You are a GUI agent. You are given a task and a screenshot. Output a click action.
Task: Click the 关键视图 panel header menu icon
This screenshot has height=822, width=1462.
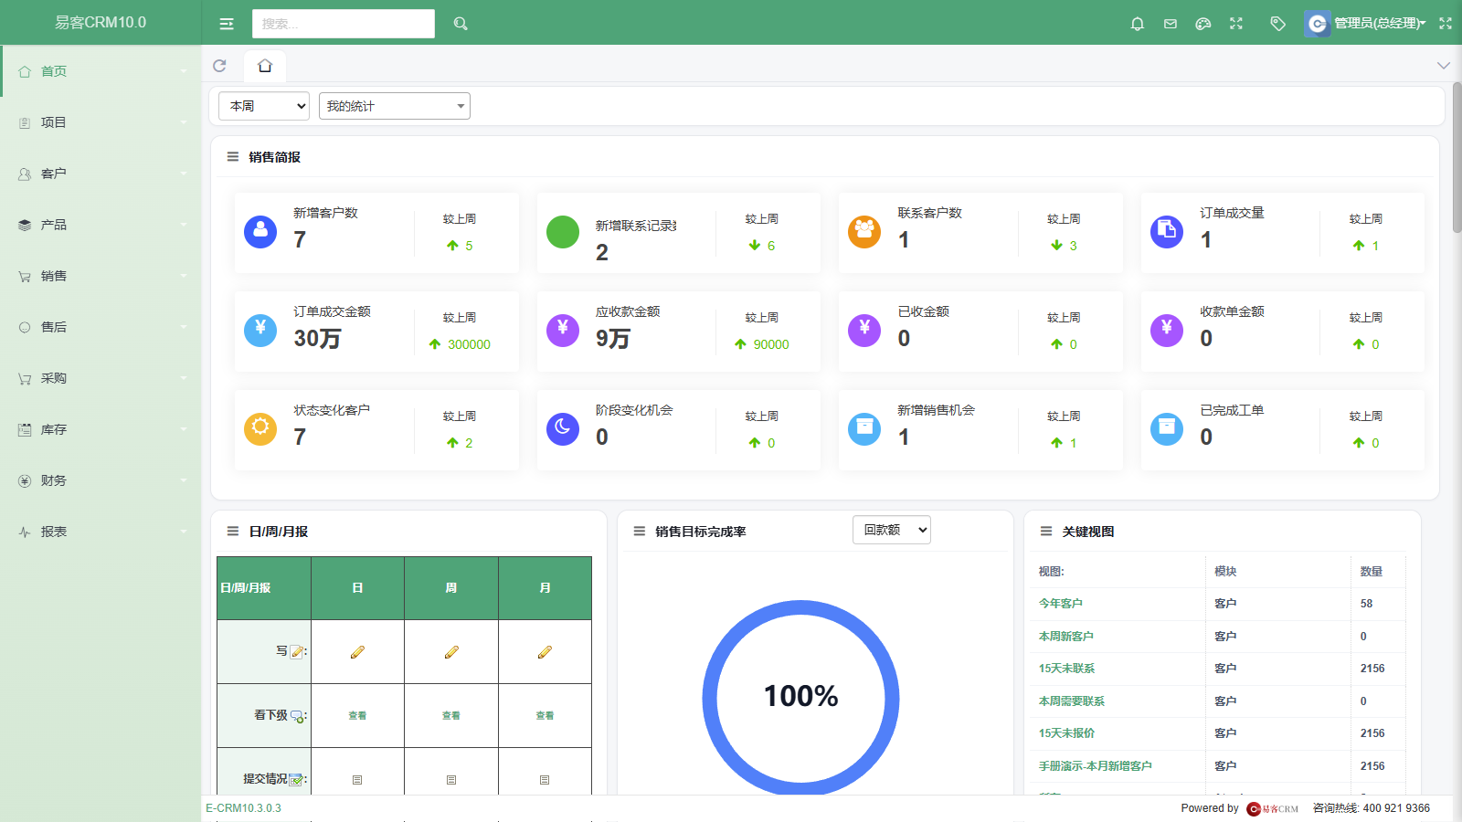(1046, 532)
